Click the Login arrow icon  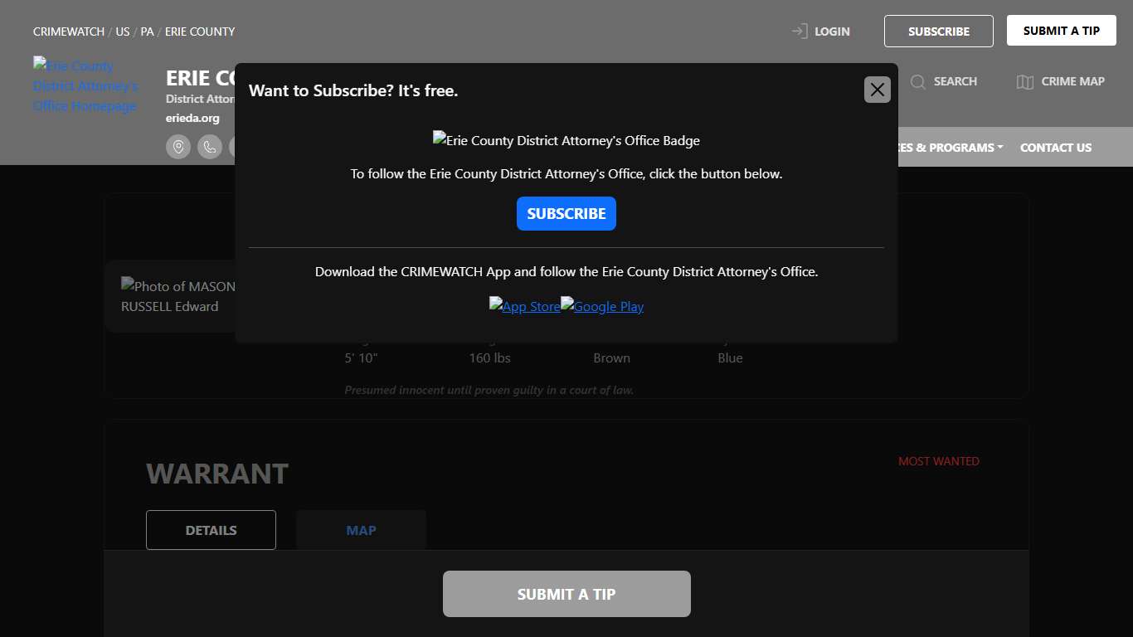tap(800, 32)
